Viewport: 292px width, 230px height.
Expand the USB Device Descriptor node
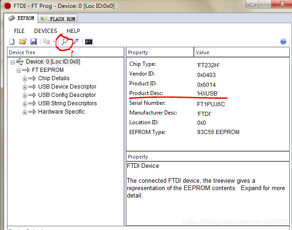point(25,87)
